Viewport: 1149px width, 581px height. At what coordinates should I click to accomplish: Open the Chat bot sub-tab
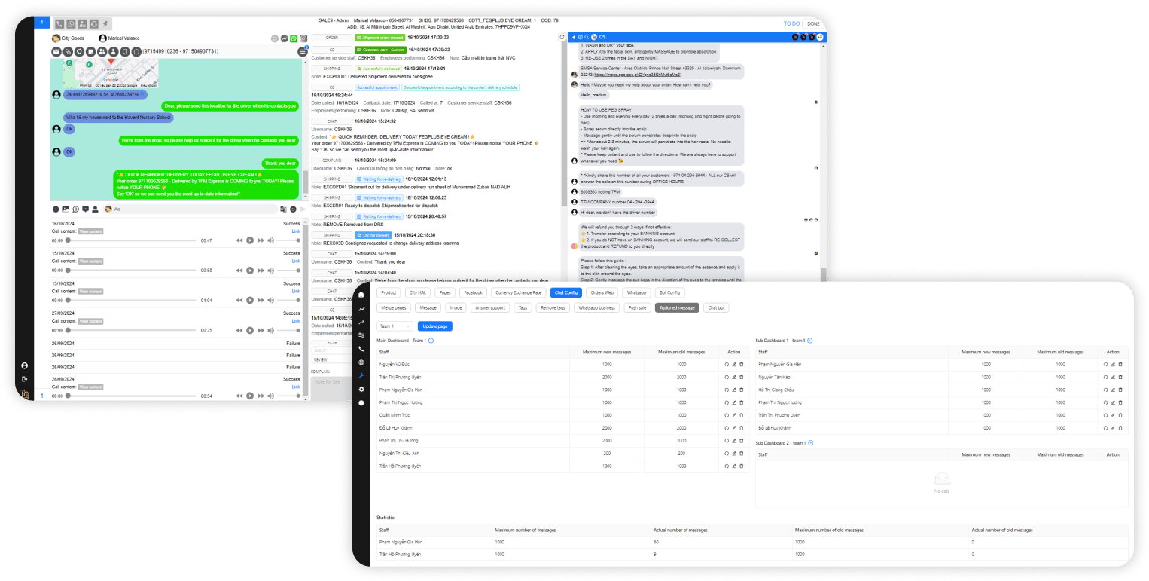pos(716,307)
